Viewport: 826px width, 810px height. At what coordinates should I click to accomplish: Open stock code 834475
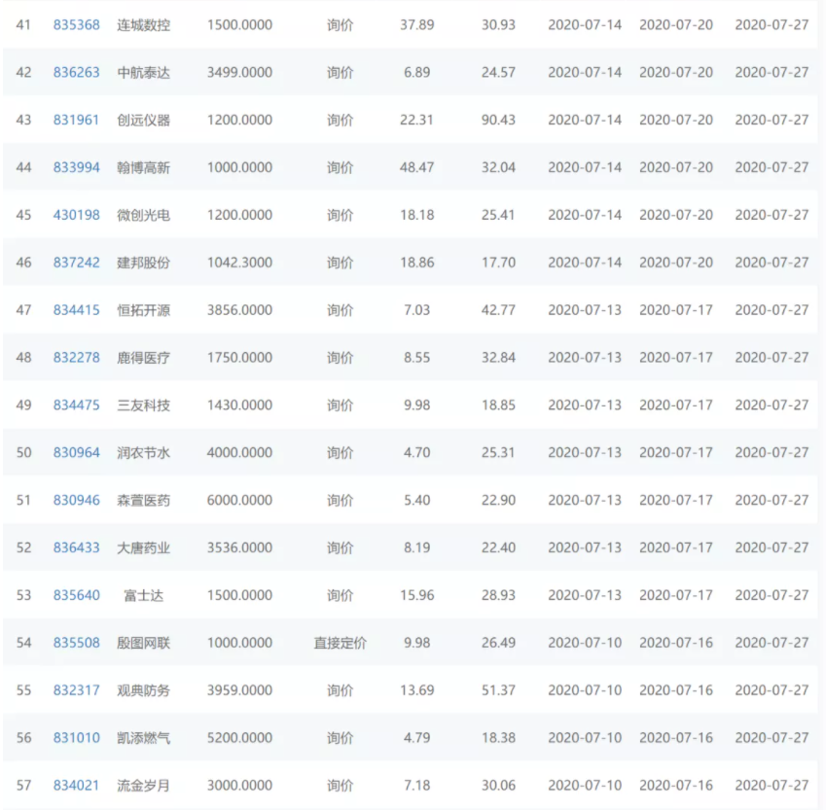pyautogui.click(x=77, y=405)
